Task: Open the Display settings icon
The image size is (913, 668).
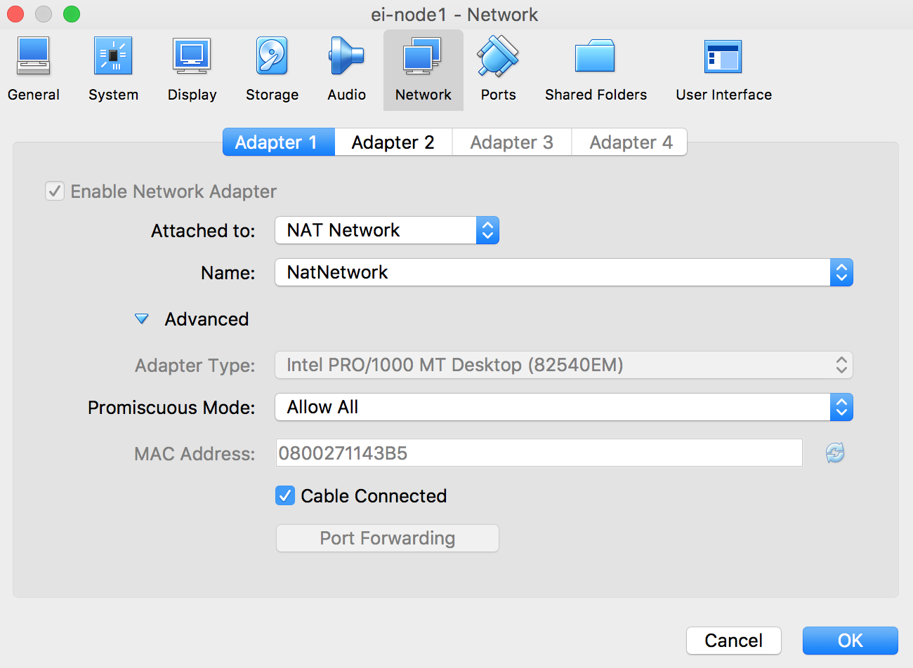Action: (x=192, y=56)
